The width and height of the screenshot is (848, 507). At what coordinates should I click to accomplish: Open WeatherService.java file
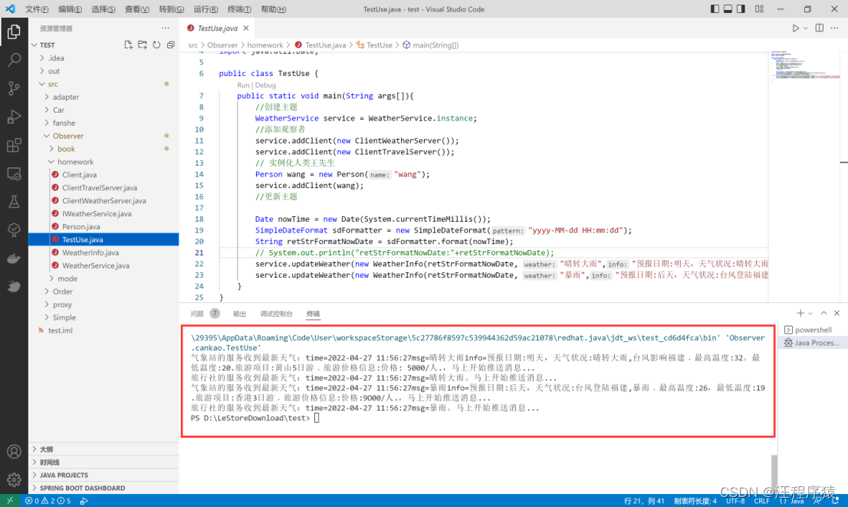(104, 265)
